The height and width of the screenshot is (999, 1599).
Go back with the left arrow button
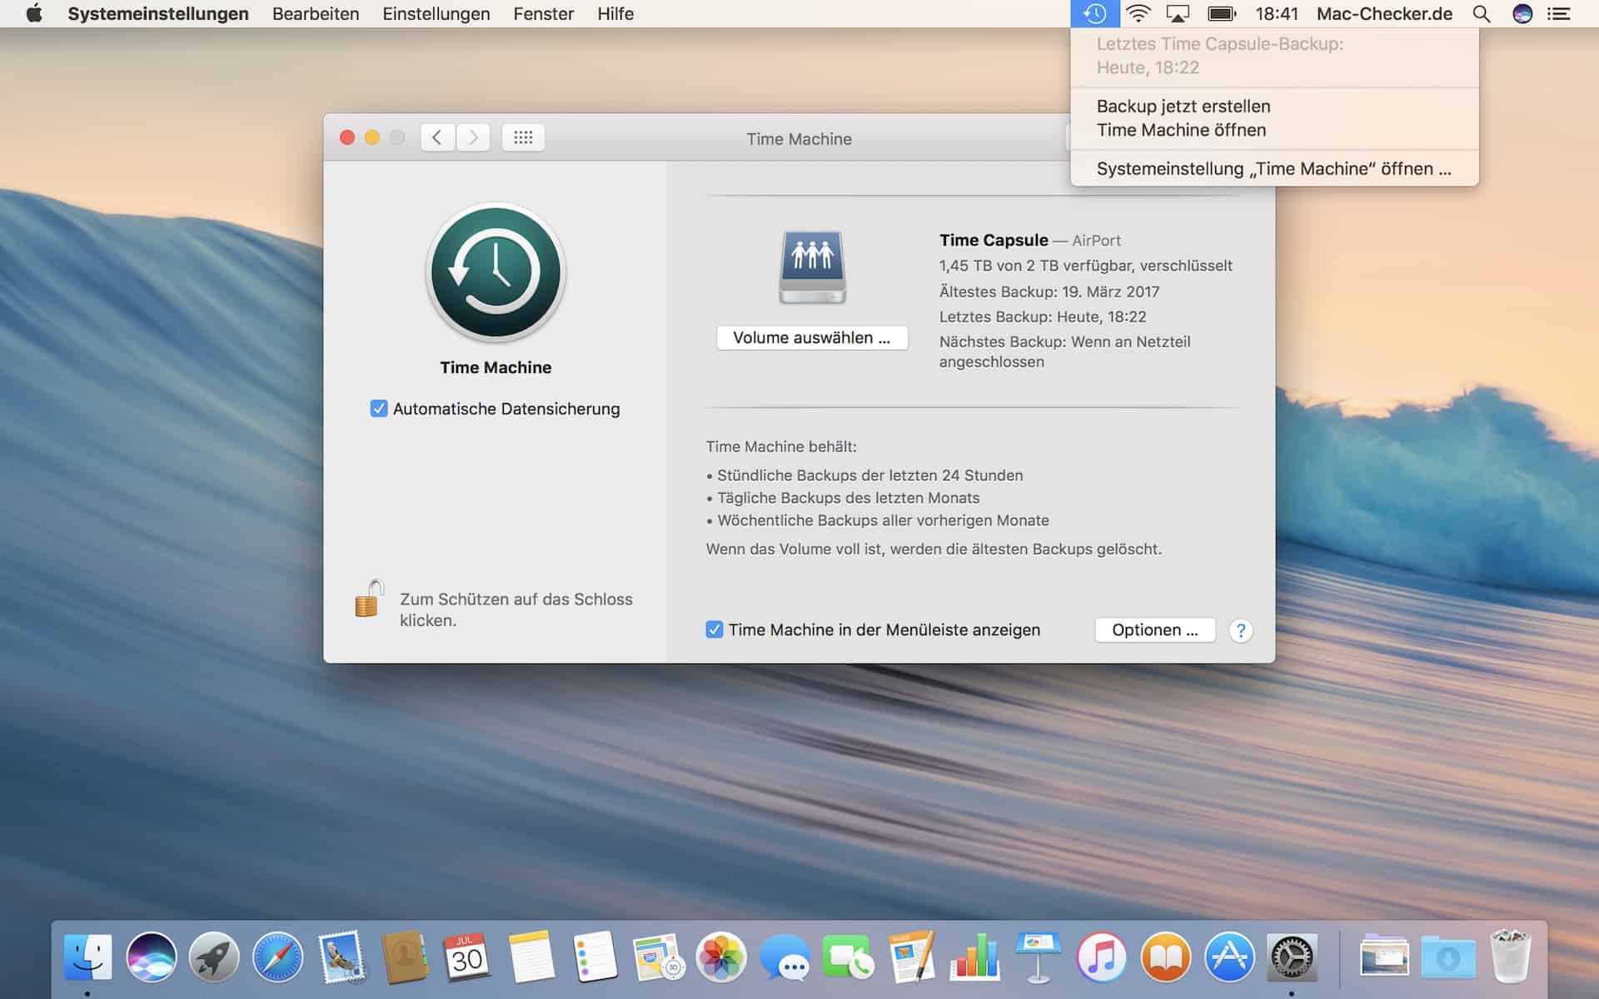437,137
